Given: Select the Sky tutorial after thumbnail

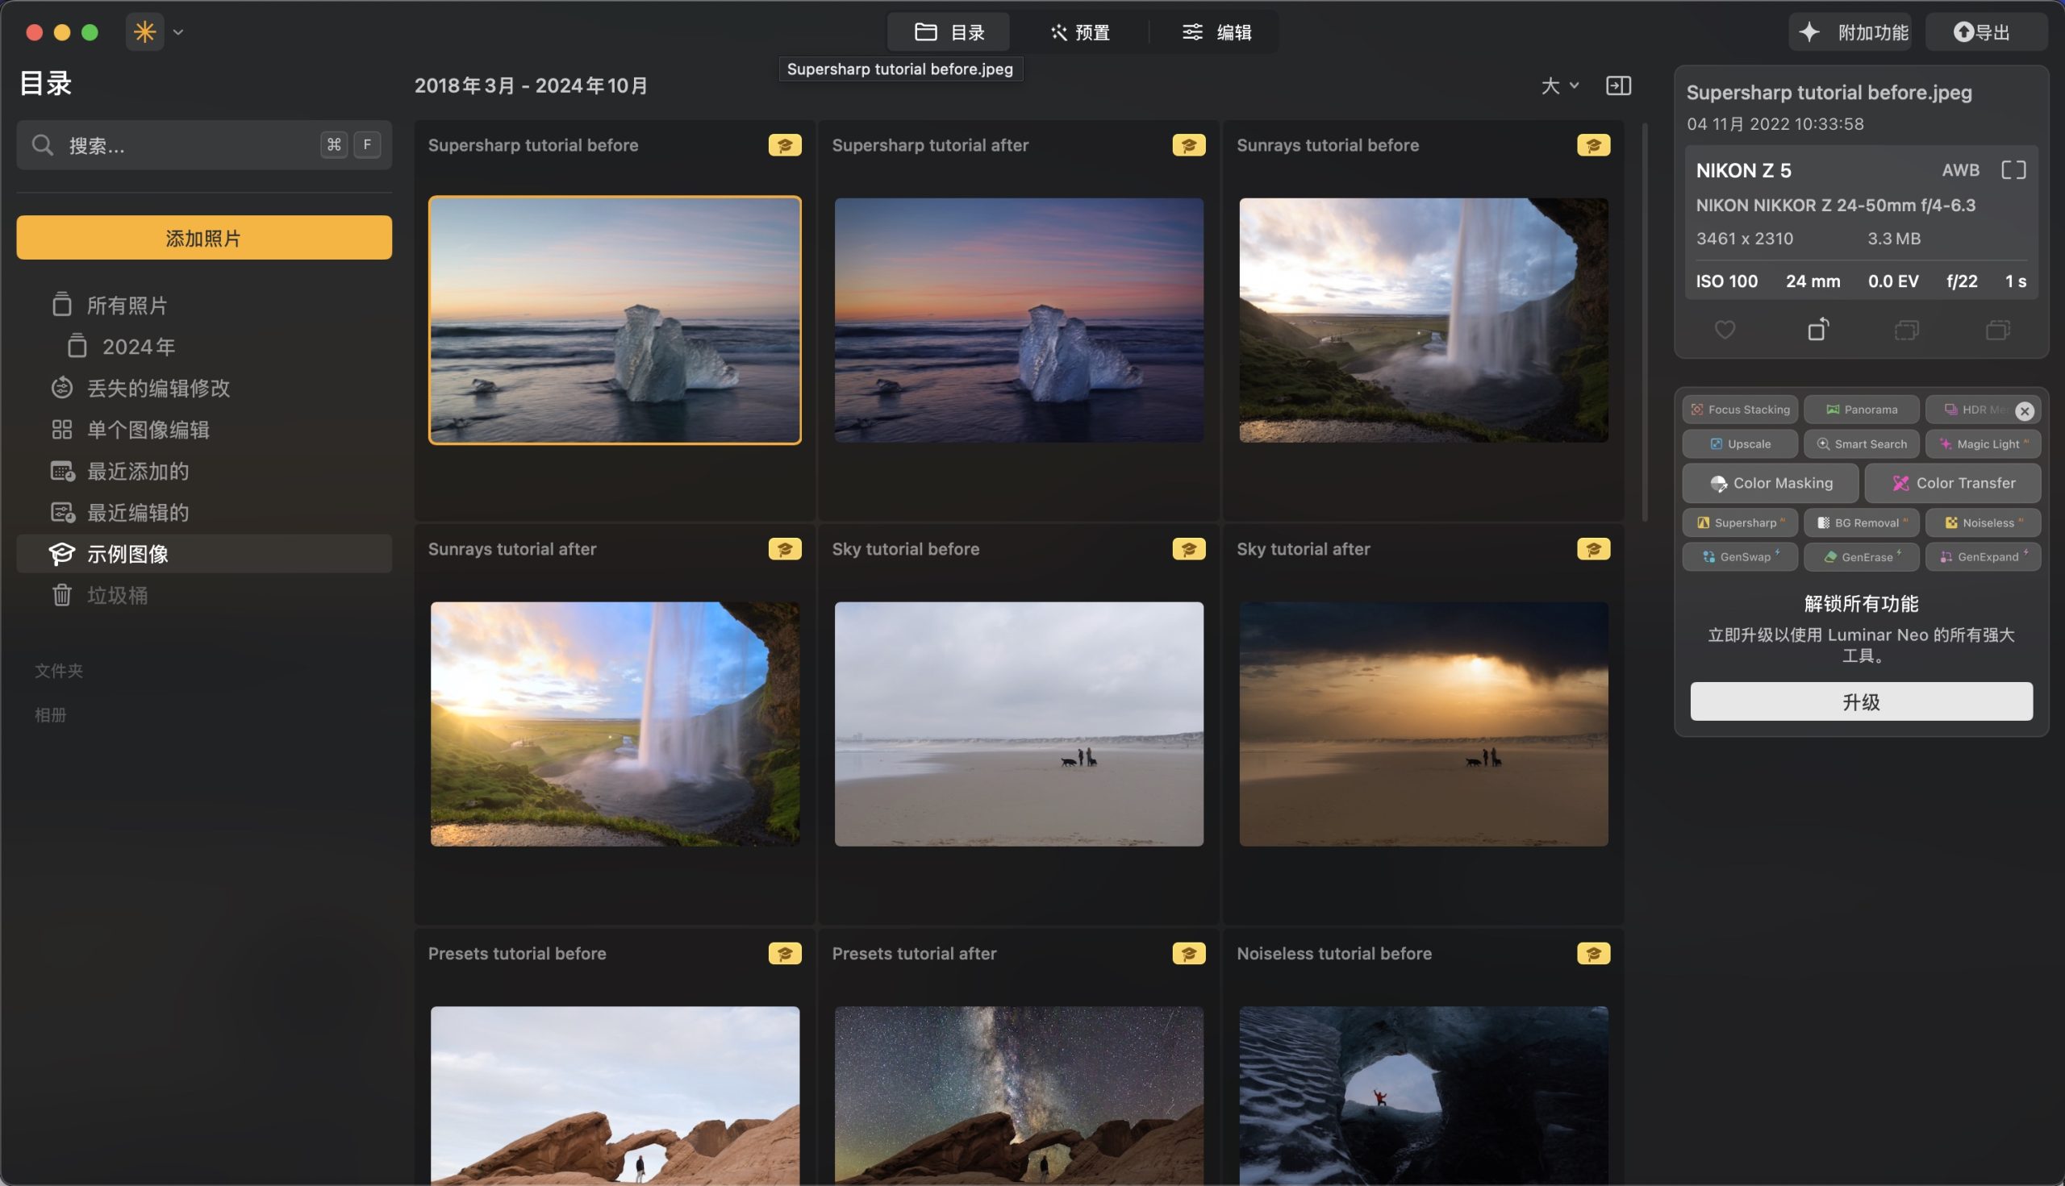Looking at the screenshot, I should point(1424,724).
